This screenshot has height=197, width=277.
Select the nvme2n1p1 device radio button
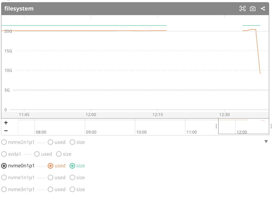click(x=4, y=142)
